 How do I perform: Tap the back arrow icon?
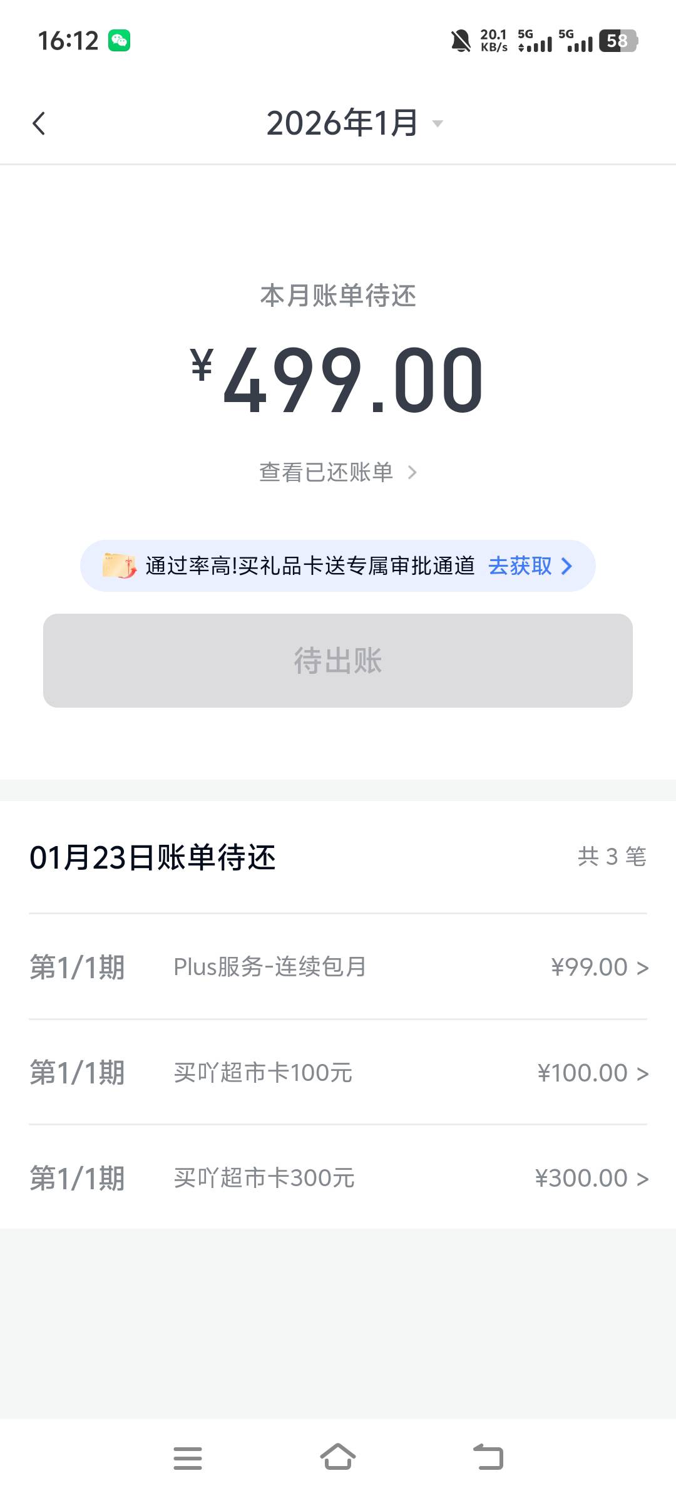pyautogui.click(x=39, y=123)
